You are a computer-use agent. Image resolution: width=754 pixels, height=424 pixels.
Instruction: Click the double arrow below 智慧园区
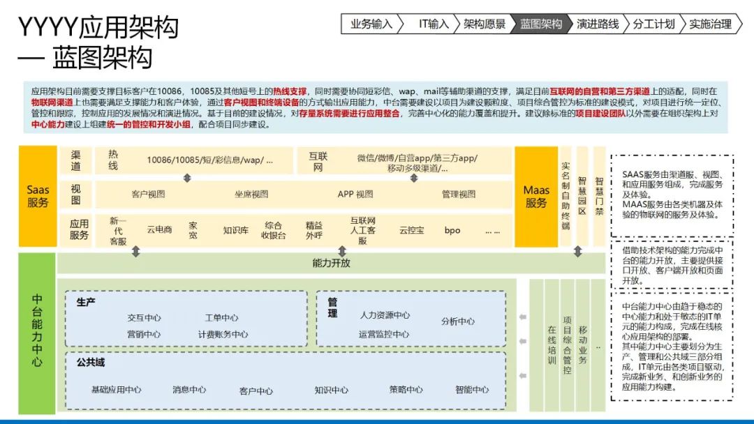[x=578, y=251]
